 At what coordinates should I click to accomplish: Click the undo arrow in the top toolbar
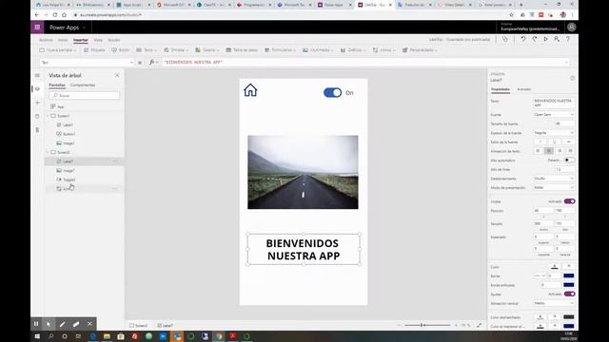click(x=523, y=39)
